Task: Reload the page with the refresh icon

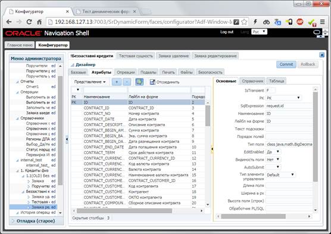Action: tap(29, 22)
